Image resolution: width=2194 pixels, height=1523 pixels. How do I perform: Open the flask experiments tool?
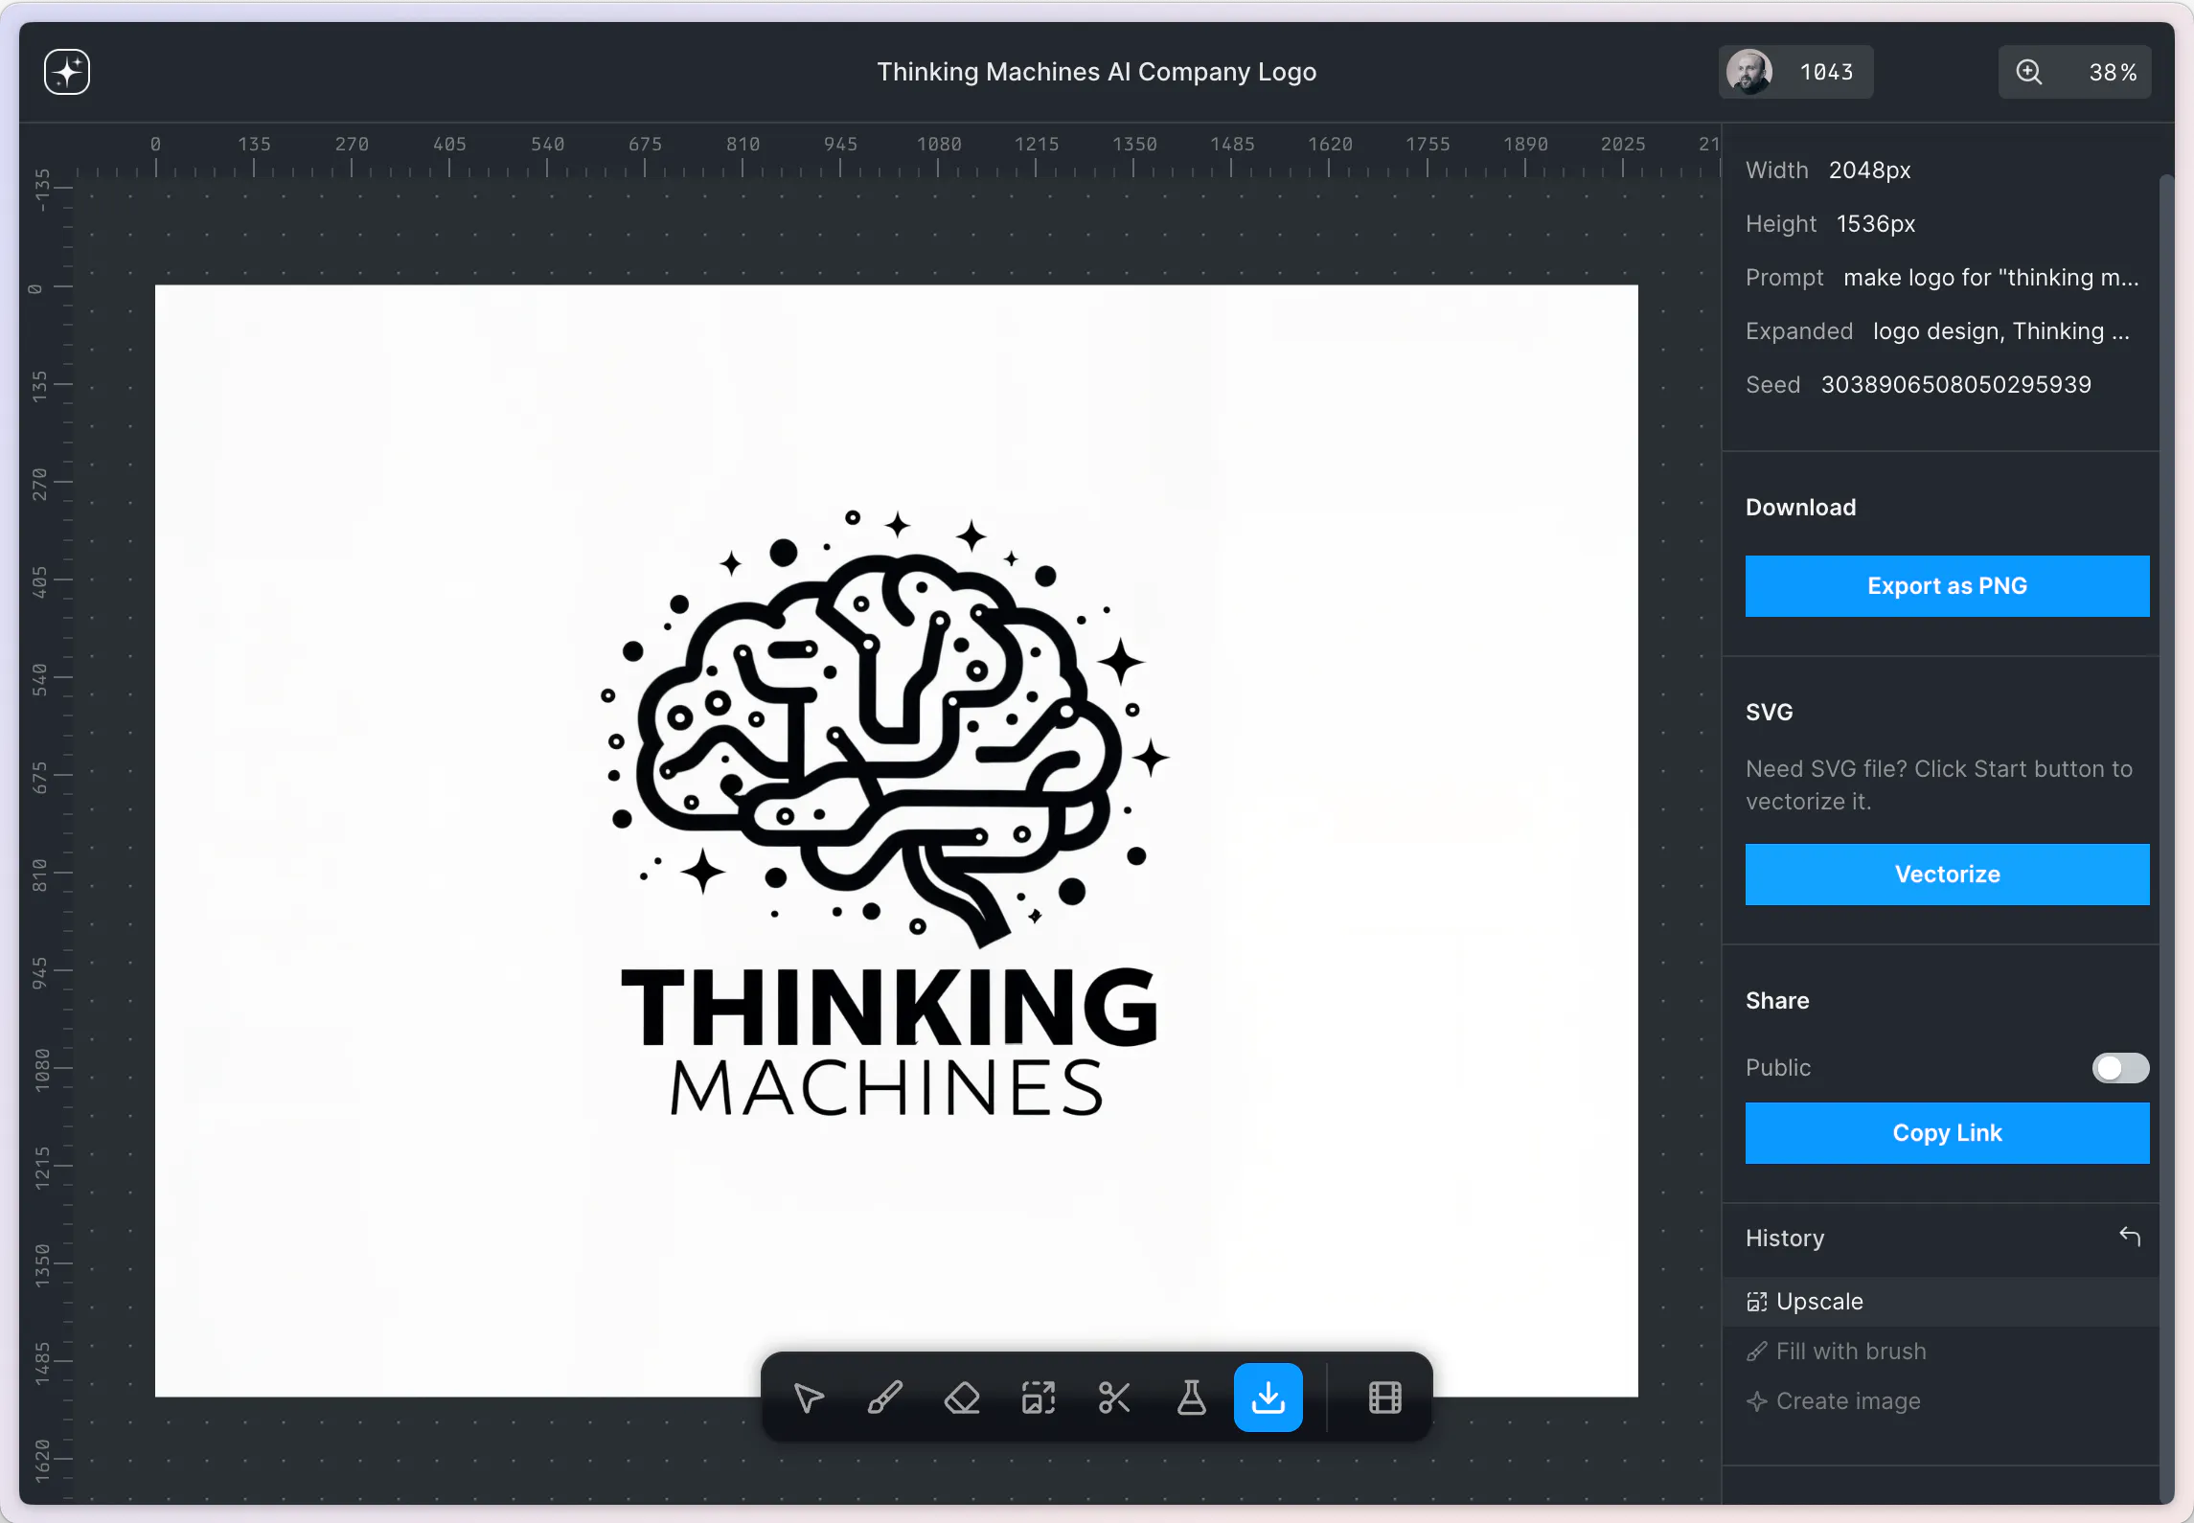1191,1398
